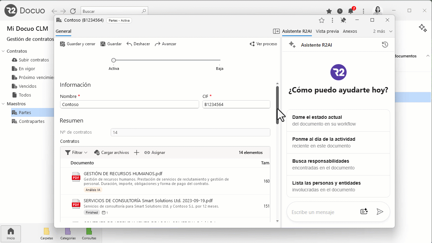Click the add plus icon in Contratos toolbar
The width and height of the screenshot is (432, 243).
click(136, 153)
